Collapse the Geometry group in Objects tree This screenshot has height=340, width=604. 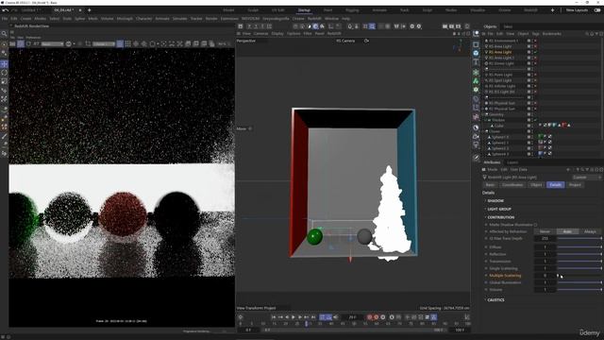click(483, 114)
